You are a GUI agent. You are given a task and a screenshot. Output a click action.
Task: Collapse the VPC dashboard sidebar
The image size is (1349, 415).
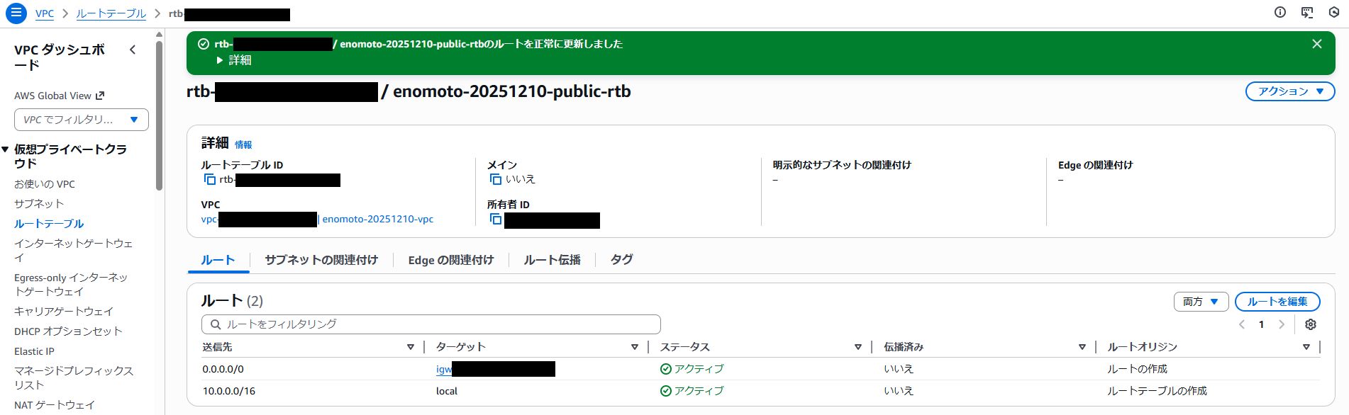pos(133,50)
